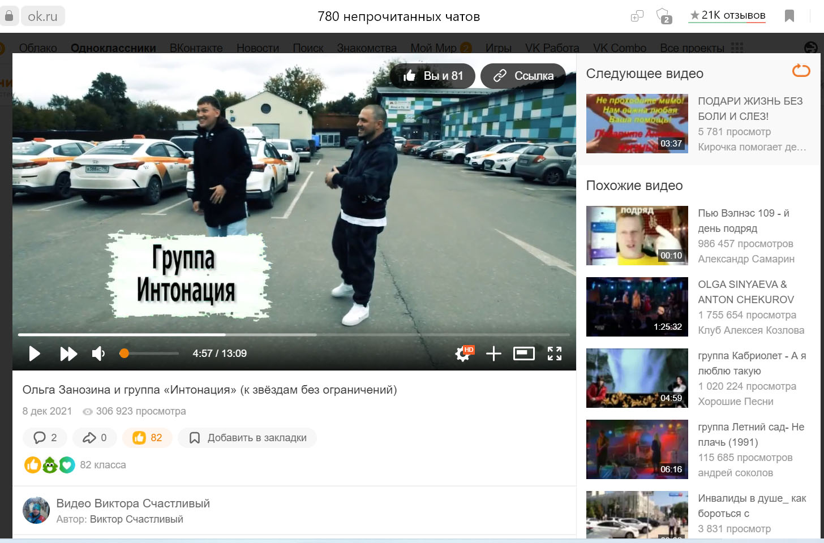
Task: Click the ok.ru address field
Action: coord(43,16)
